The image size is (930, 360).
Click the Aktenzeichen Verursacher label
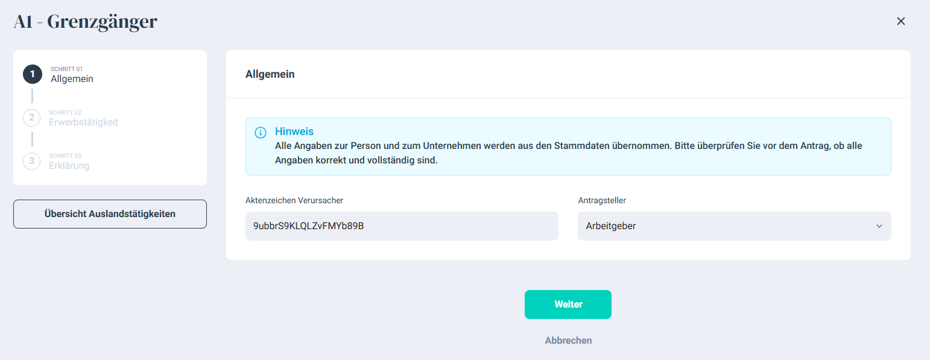tap(294, 200)
